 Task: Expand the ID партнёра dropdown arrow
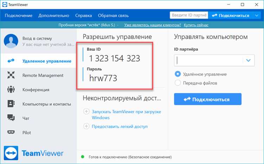pos(249,60)
